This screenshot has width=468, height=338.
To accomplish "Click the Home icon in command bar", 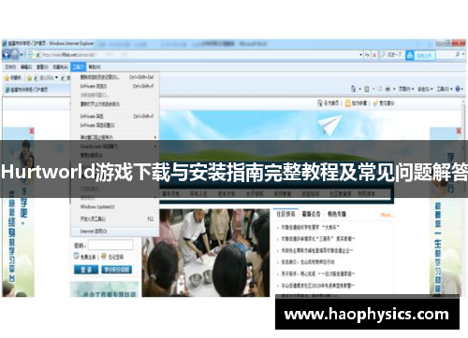I will (353, 89).
